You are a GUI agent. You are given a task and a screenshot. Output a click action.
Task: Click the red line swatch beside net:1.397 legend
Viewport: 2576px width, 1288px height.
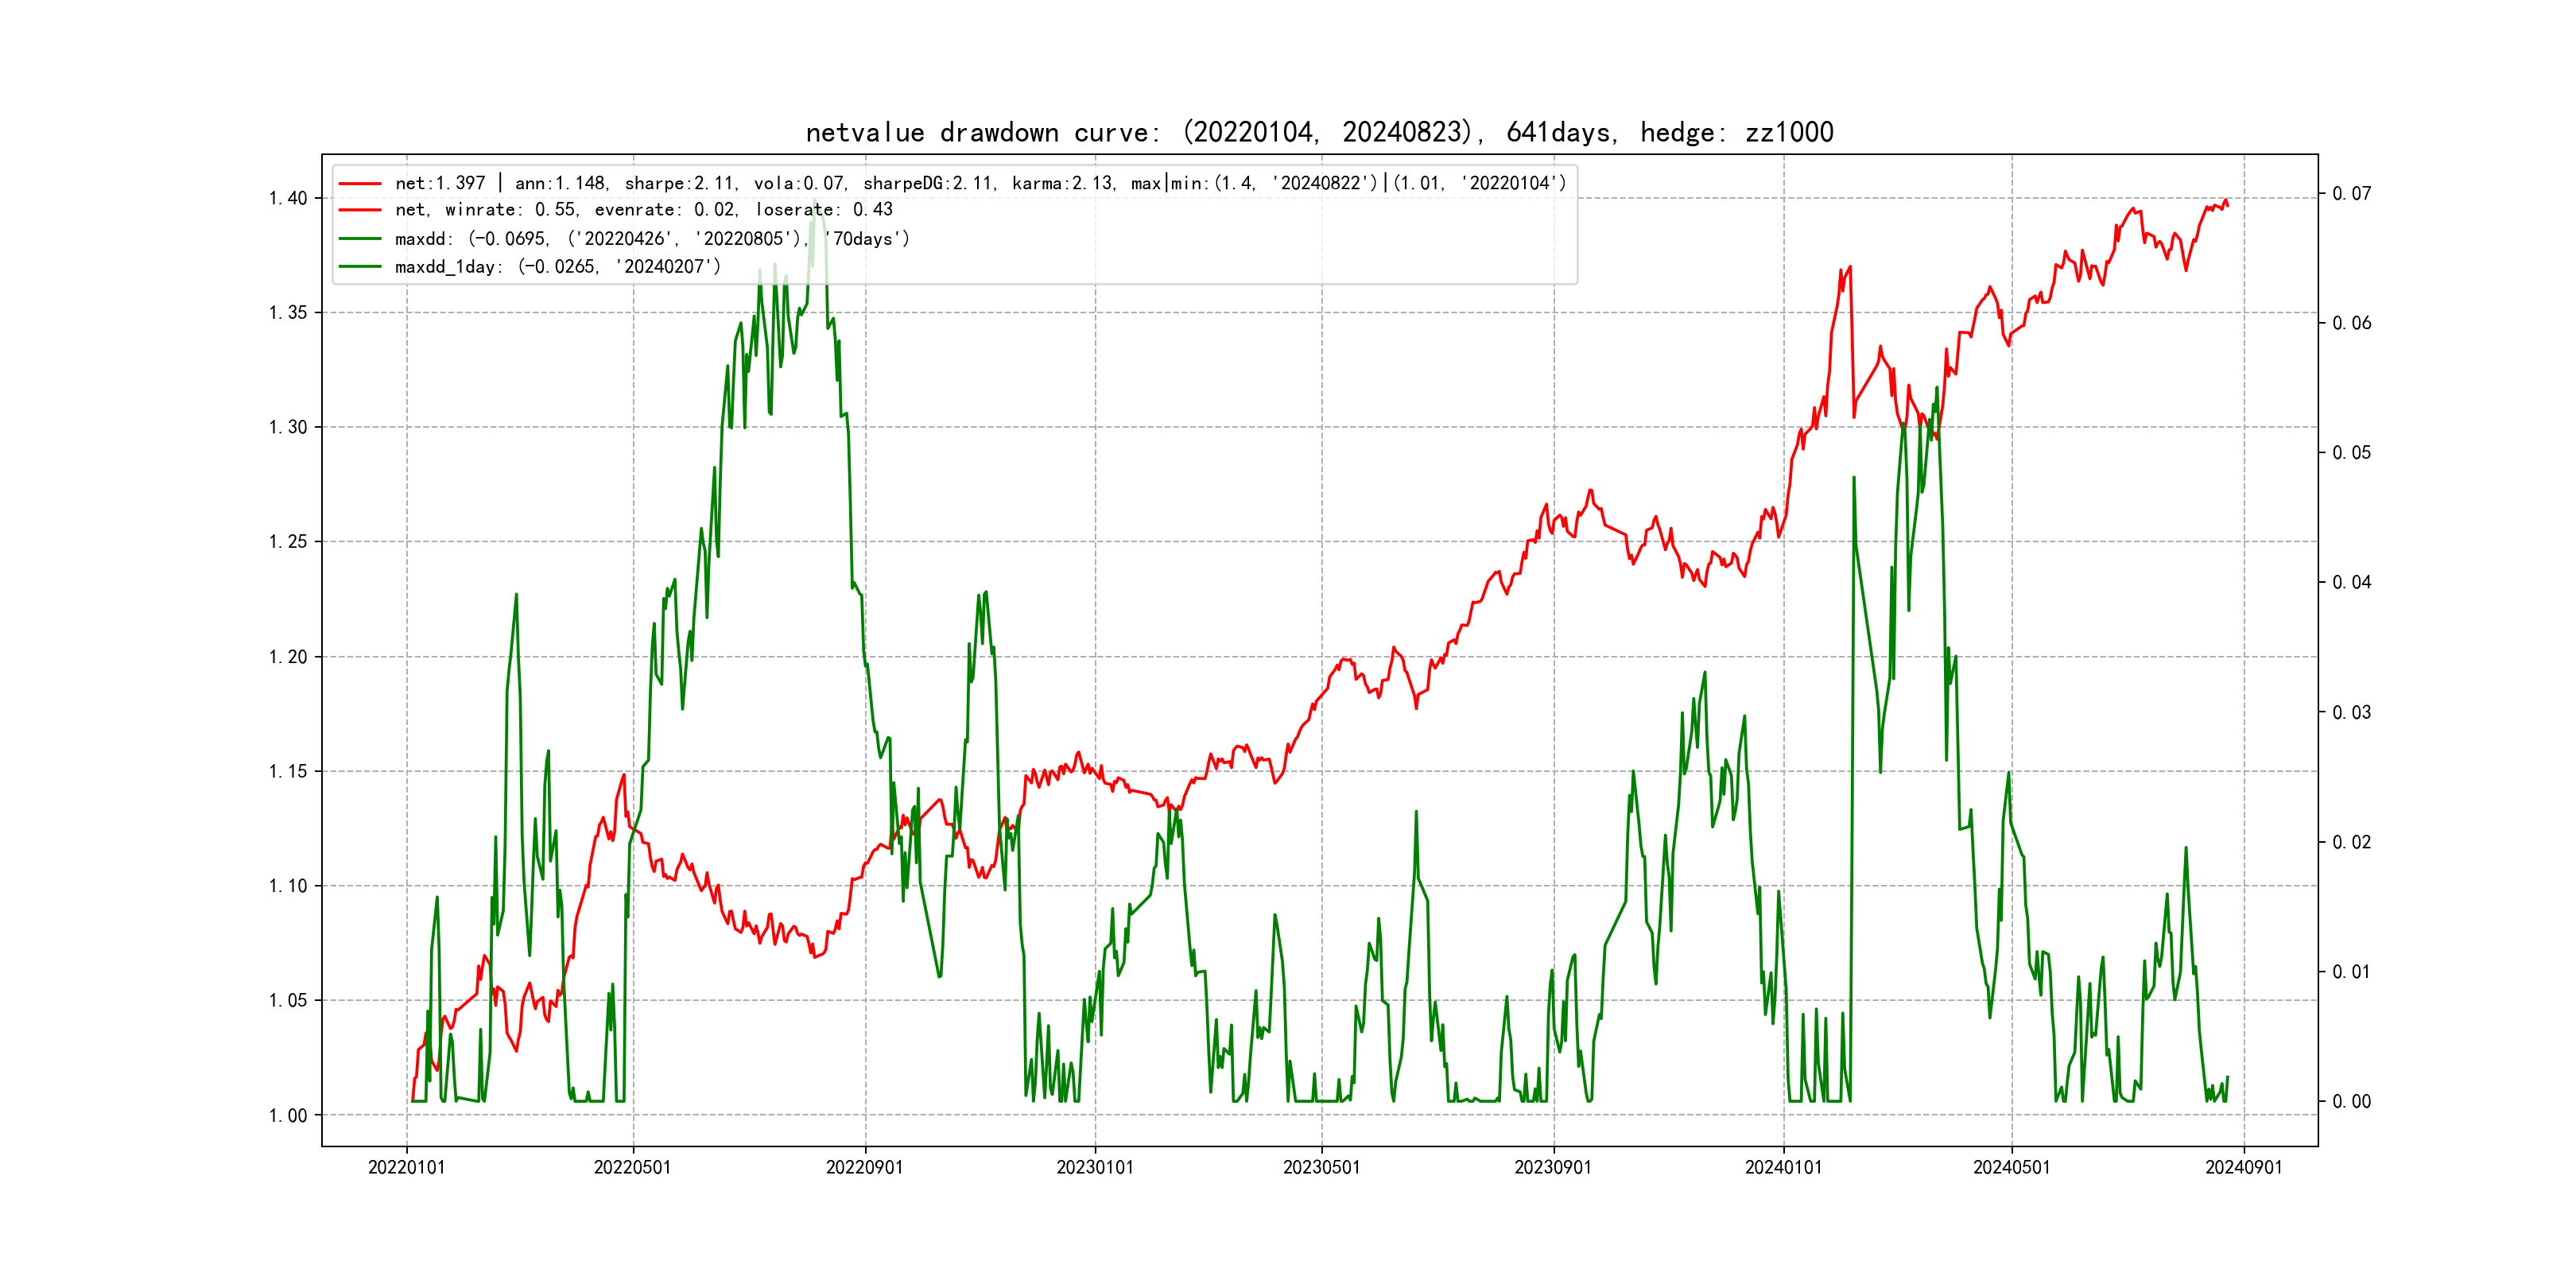[x=360, y=184]
